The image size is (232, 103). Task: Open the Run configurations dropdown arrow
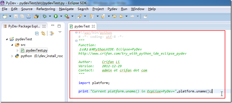(61, 16)
